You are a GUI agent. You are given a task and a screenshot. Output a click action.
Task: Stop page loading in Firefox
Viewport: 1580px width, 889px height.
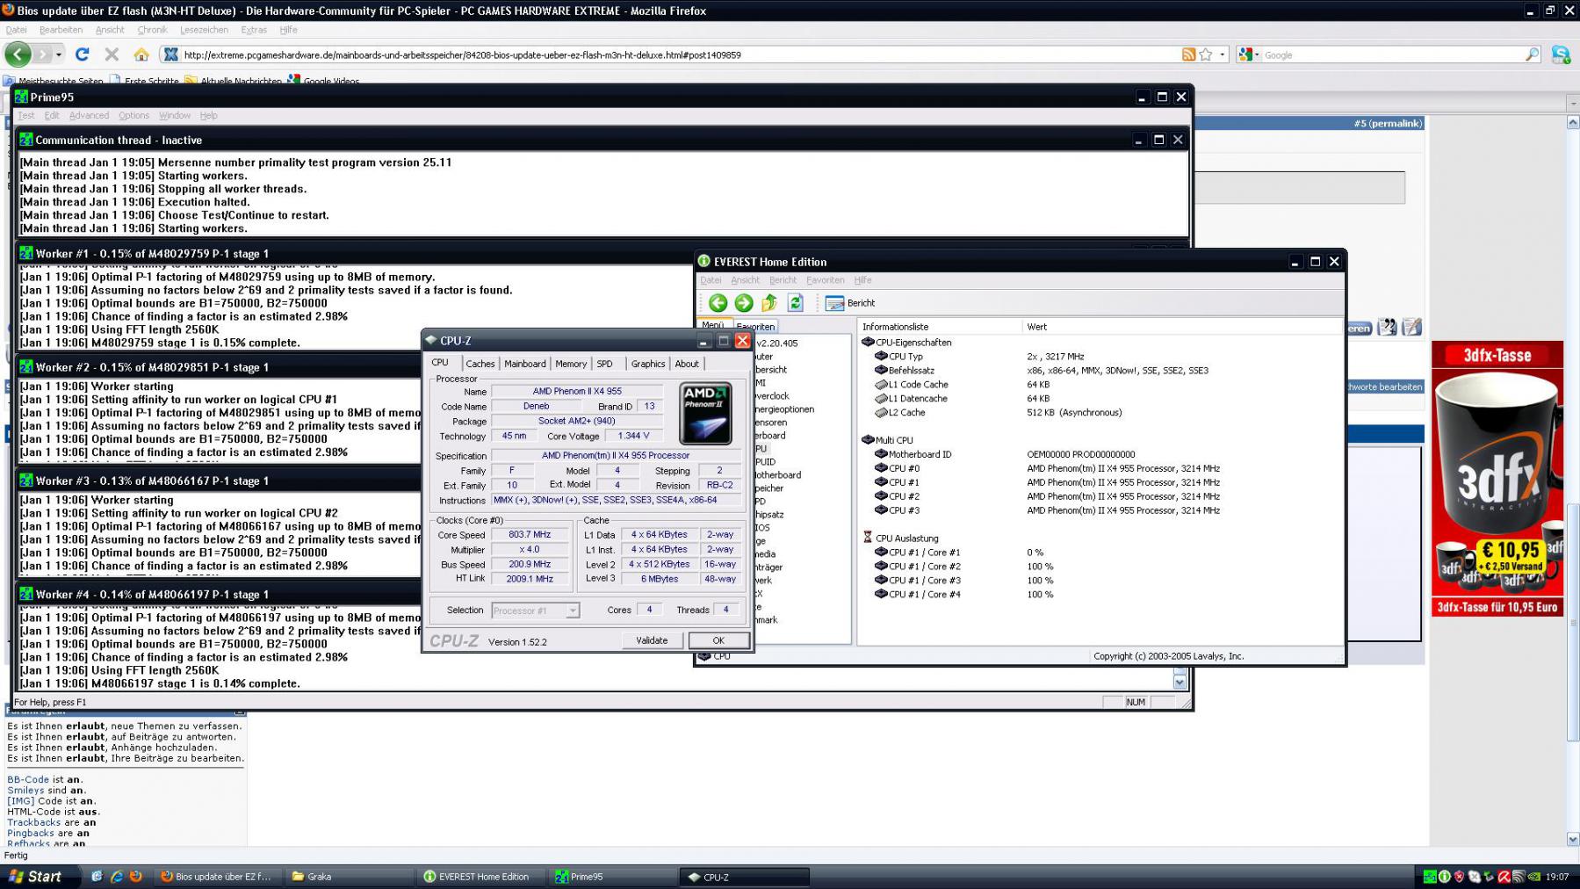(112, 54)
